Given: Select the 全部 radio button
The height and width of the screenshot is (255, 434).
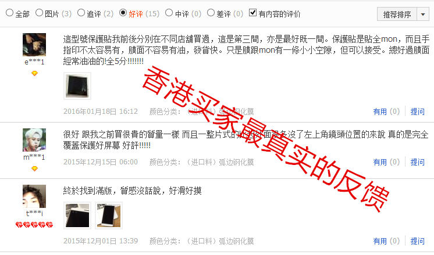Looking at the screenshot, I should (9, 12).
